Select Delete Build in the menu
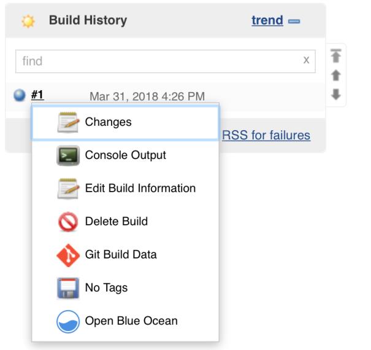This screenshot has height=350, width=371. (x=116, y=222)
